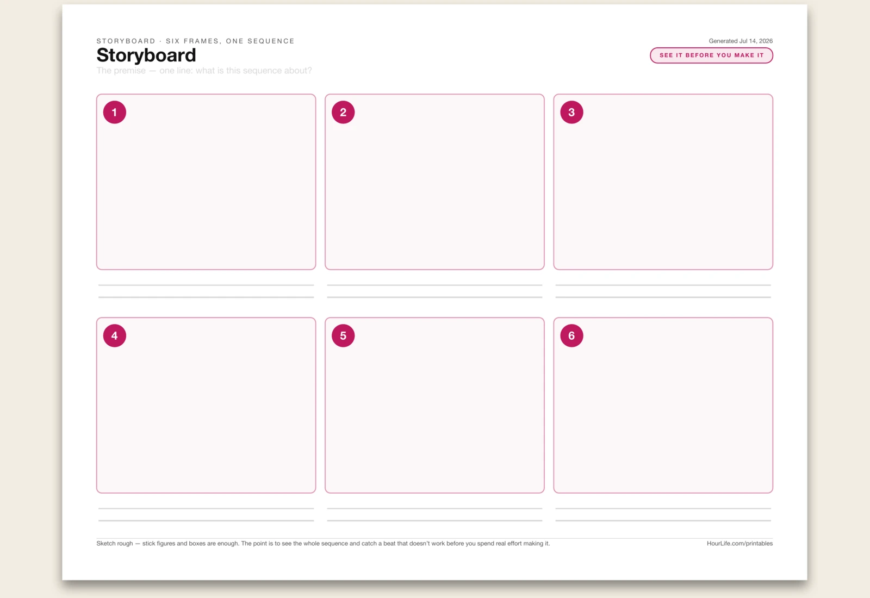Image resolution: width=870 pixels, height=598 pixels.
Task: Click the 'See it before you make it' pill
Action: tap(711, 55)
